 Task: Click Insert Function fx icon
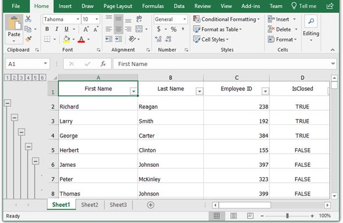(103, 64)
